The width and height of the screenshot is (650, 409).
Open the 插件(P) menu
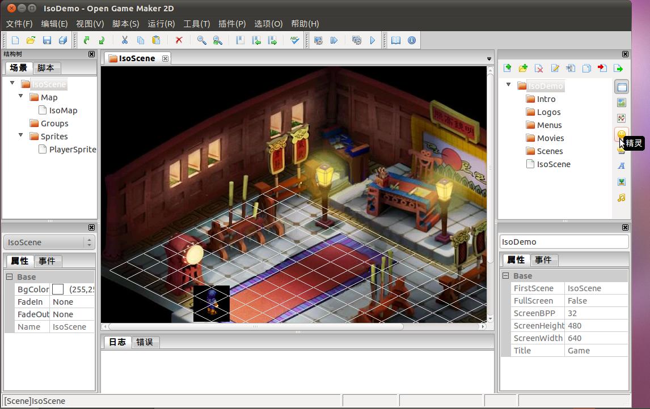[x=231, y=24]
